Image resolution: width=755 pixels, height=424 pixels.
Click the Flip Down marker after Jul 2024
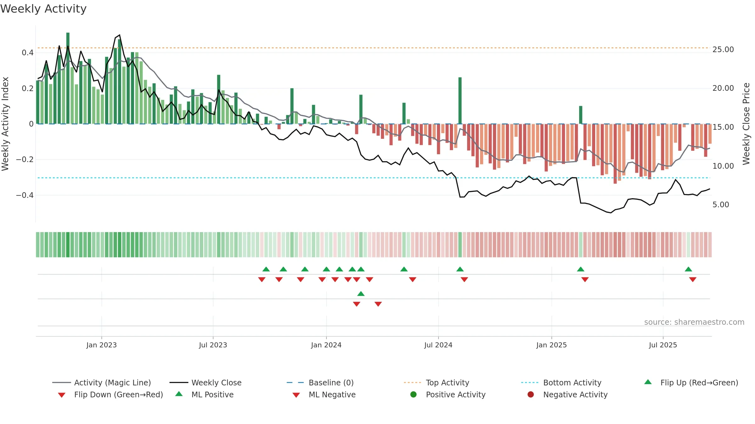[464, 280]
